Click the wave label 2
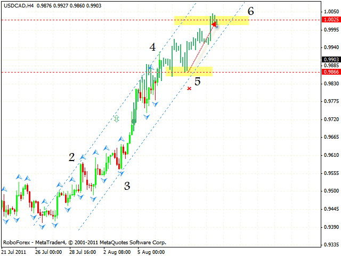This screenshot has width=341, height=256. click(x=71, y=157)
